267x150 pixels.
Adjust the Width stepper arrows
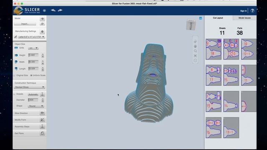click(43, 62)
